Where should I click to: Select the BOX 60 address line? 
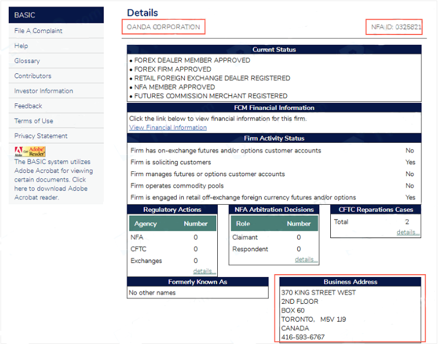coord(292,311)
